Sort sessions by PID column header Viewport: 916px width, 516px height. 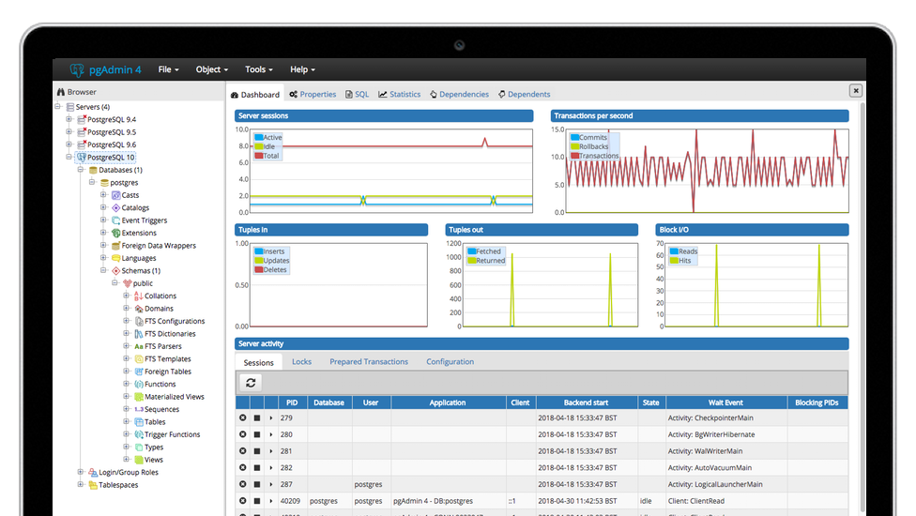tap(292, 402)
